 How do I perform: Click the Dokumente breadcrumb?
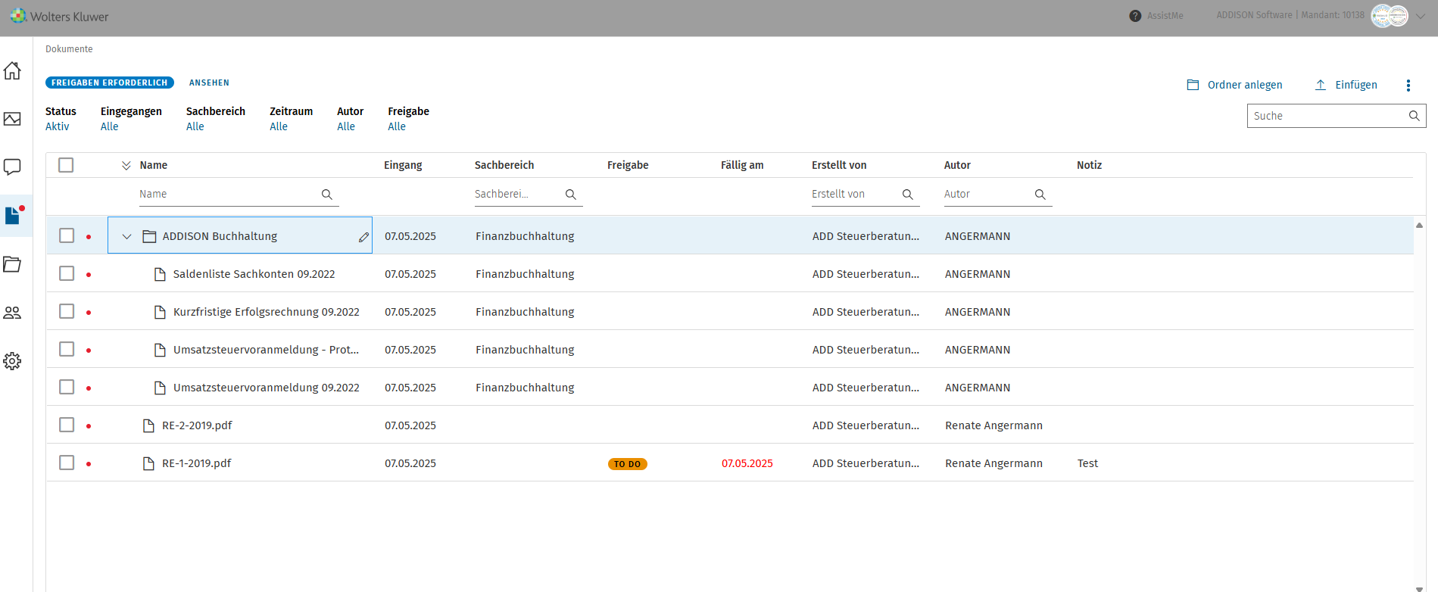(x=69, y=49)
